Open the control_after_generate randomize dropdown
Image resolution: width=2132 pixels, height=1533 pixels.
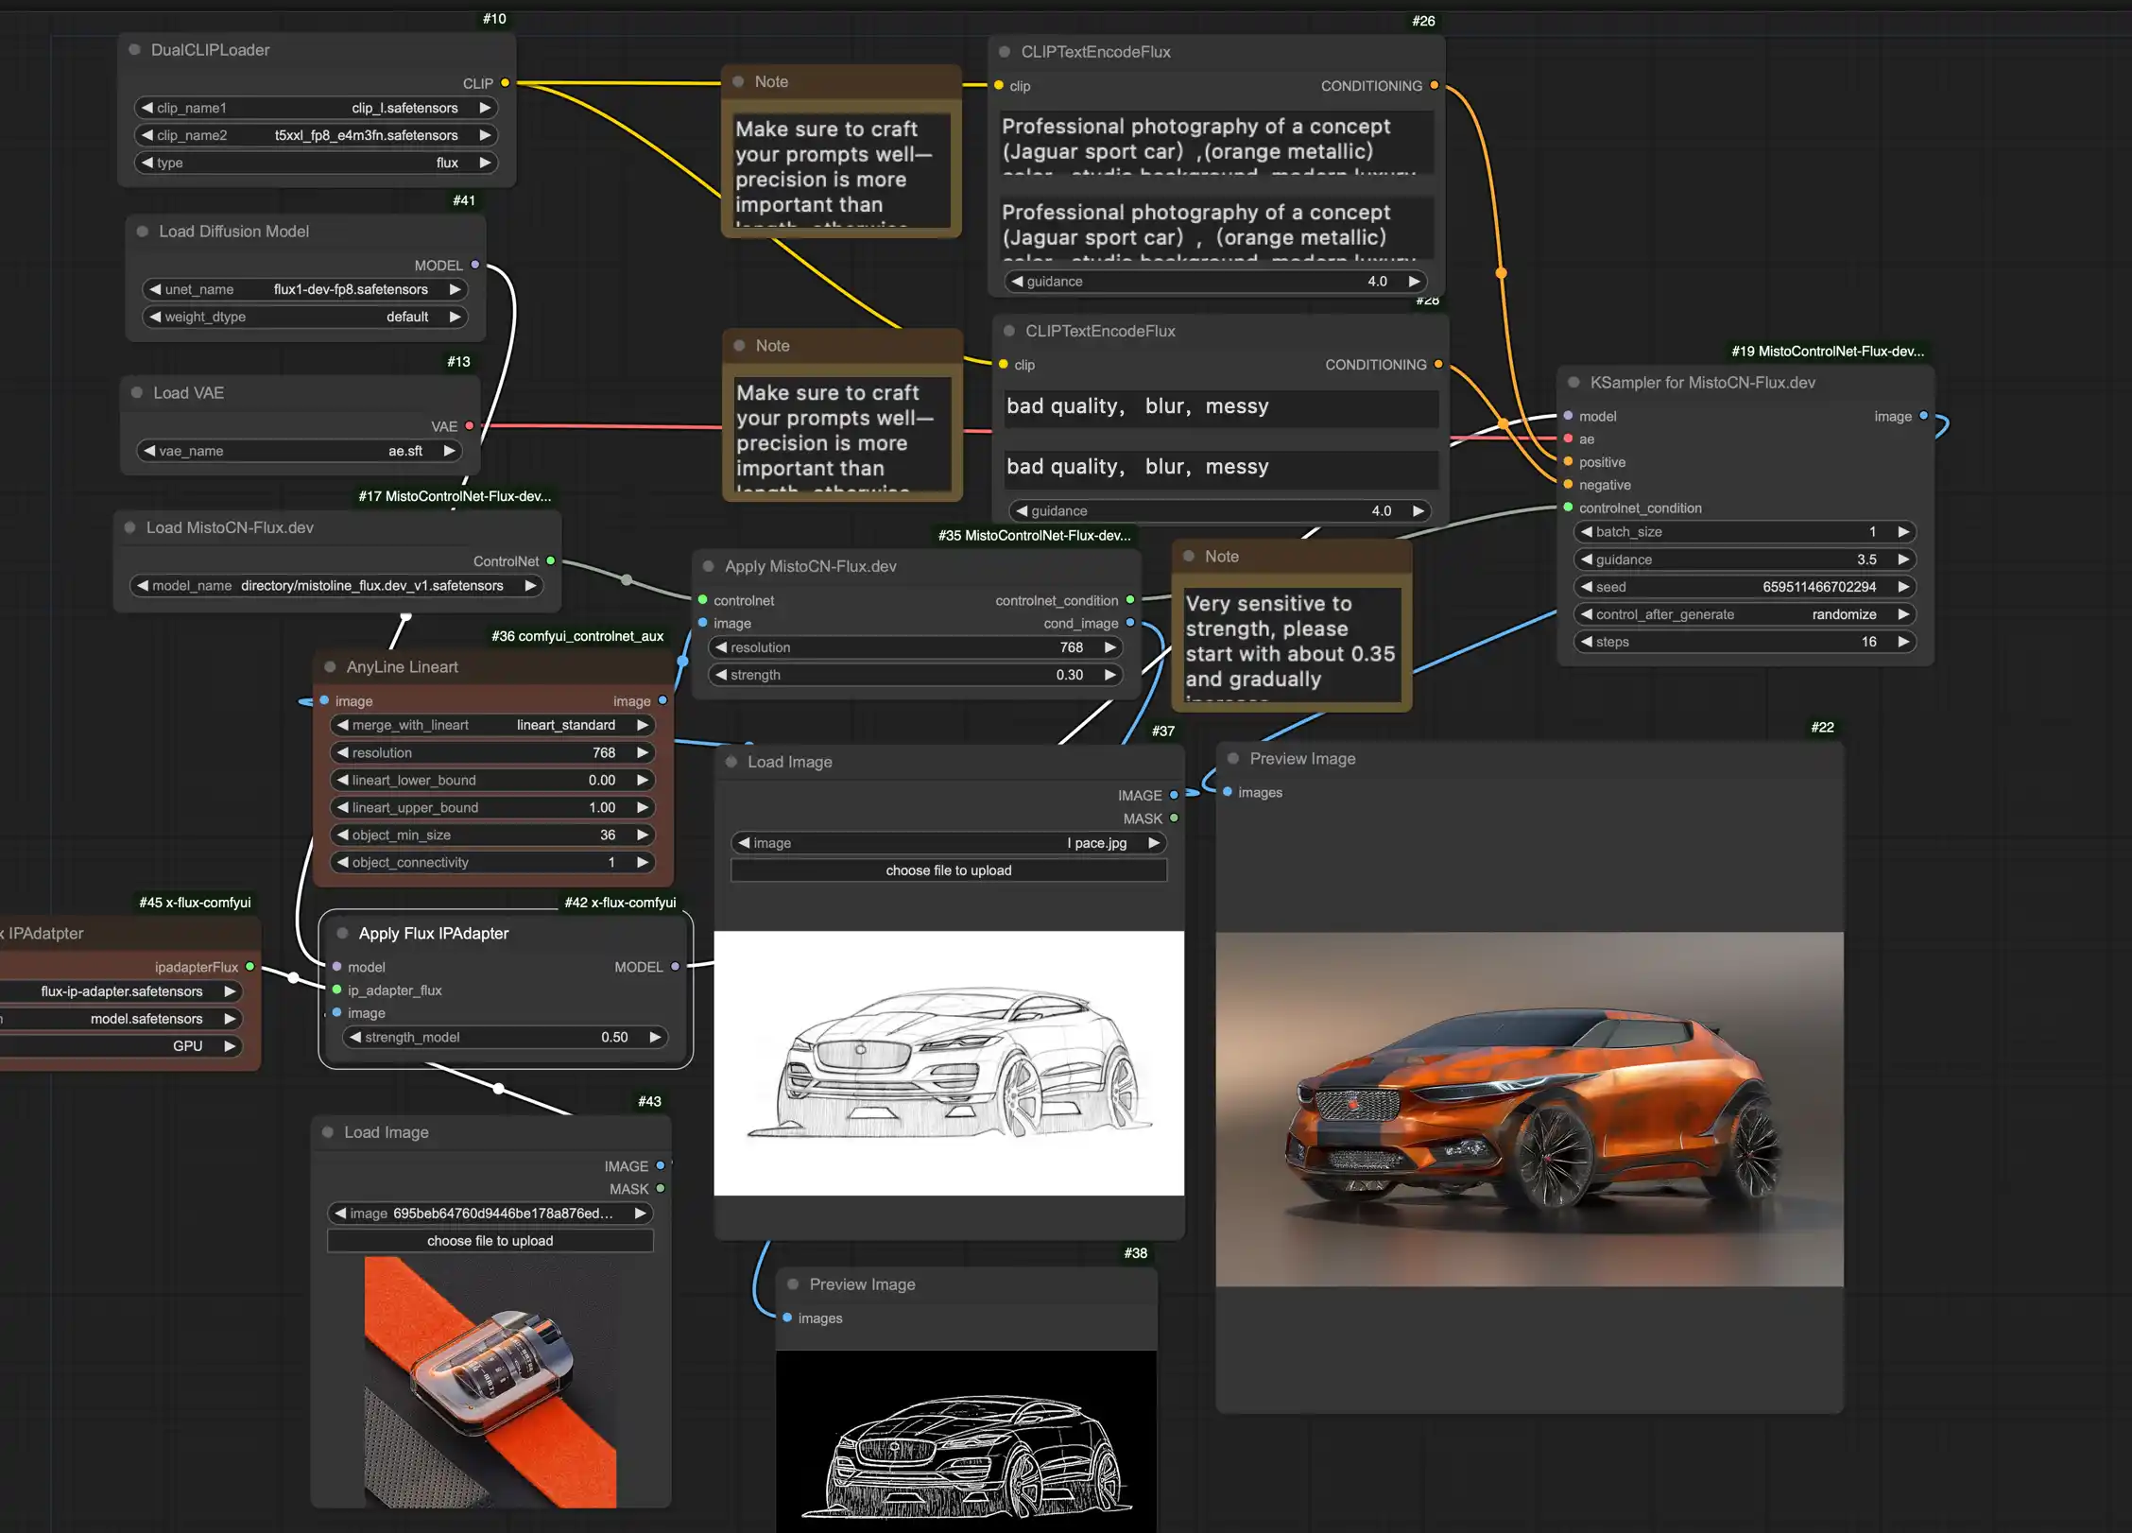pyautogui.click(x=1745, y=614)
